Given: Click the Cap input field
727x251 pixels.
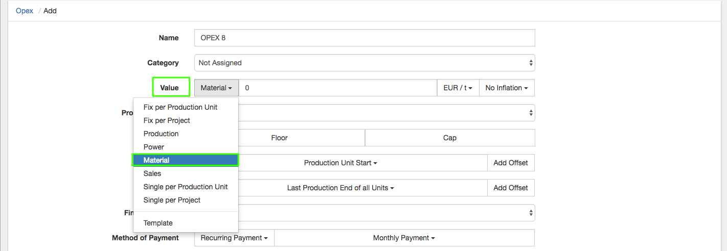Looking at the screenshot, I should coord(449,138).
